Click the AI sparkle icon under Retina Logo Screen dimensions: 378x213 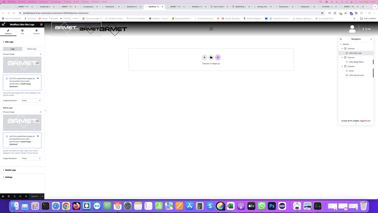point(40,112)
